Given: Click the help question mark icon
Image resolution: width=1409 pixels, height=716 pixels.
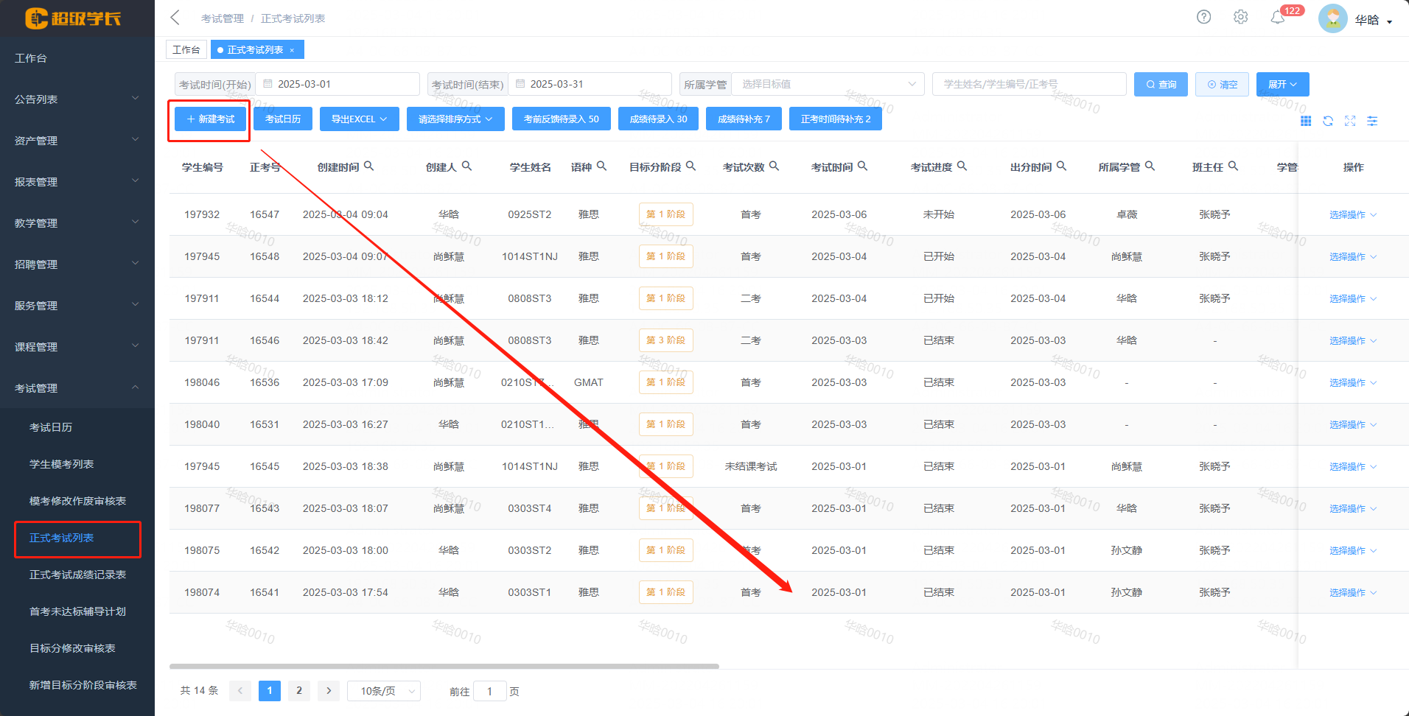Looking at the screenshot, I should (x=1203, y=17).
